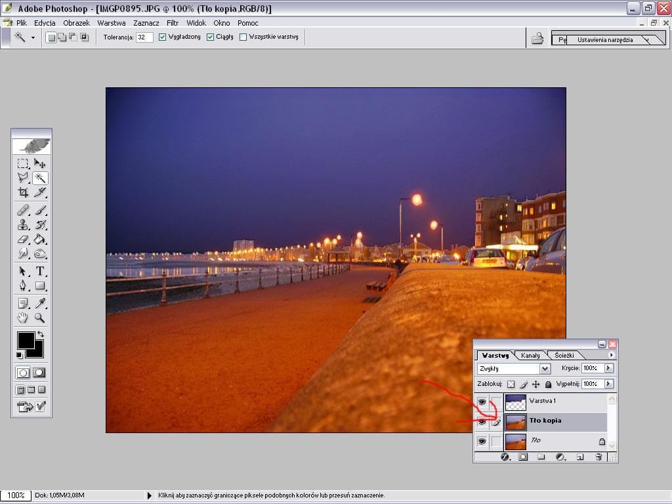Click the Ustawienia narzędzia tab
Screen dimensions: 672x504
point(605,40)
